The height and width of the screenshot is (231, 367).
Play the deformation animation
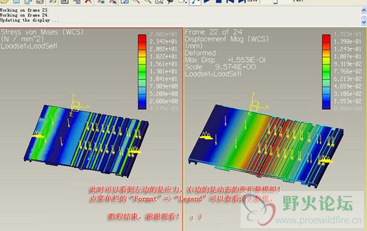pos(207,1)
